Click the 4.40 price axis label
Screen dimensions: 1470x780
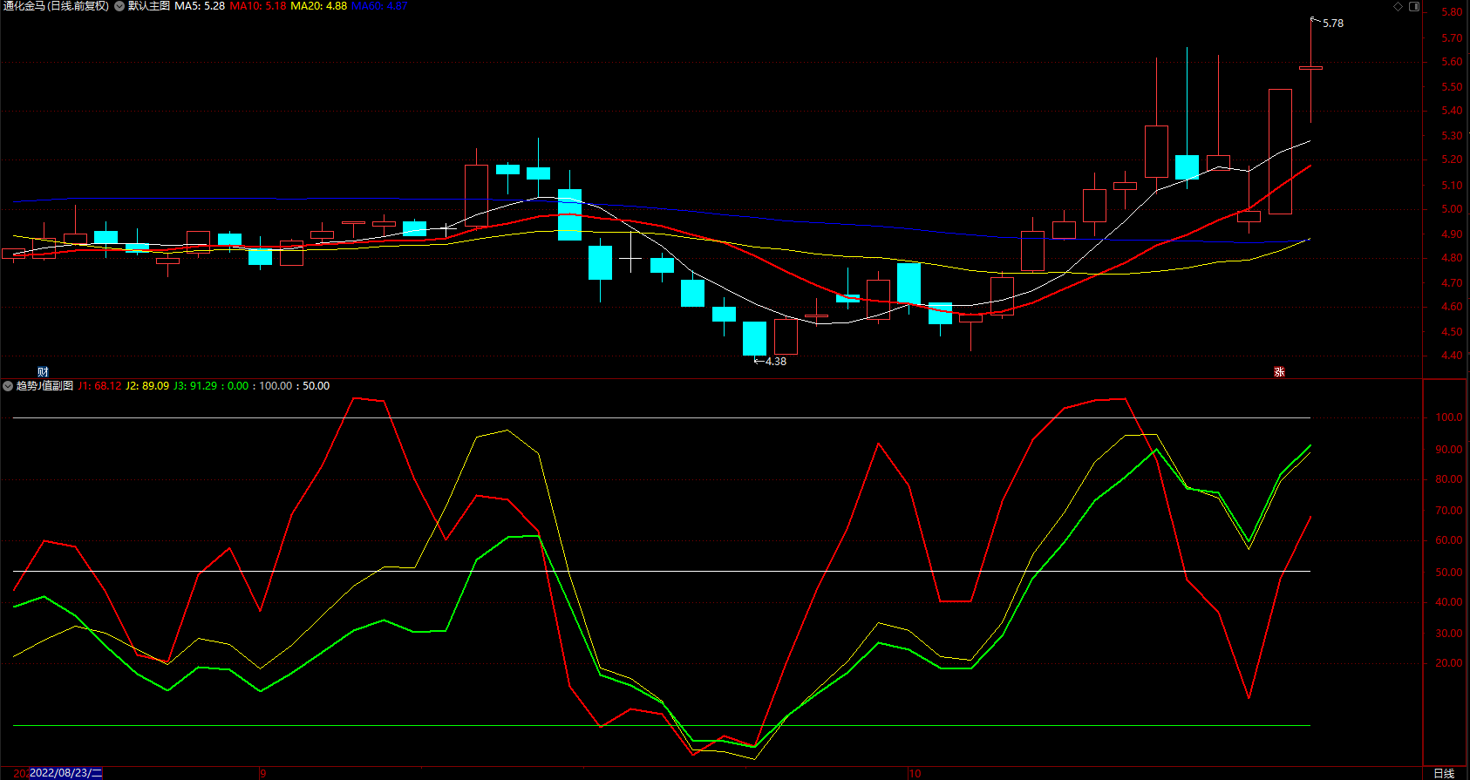[1452, 356]
